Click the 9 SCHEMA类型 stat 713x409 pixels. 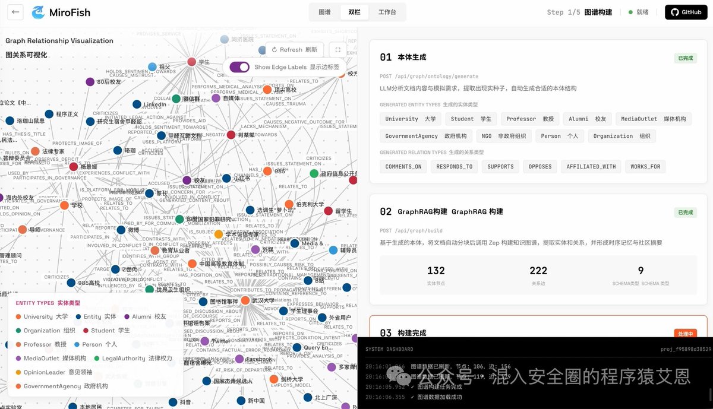tap(641, 275)
